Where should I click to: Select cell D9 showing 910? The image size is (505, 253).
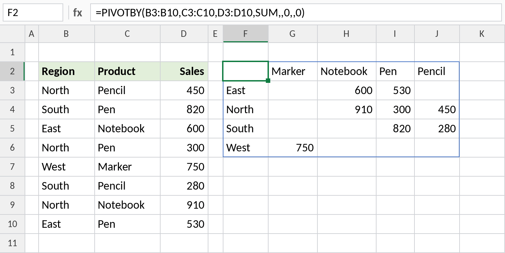pyautogui.click(x=184, y=205)
